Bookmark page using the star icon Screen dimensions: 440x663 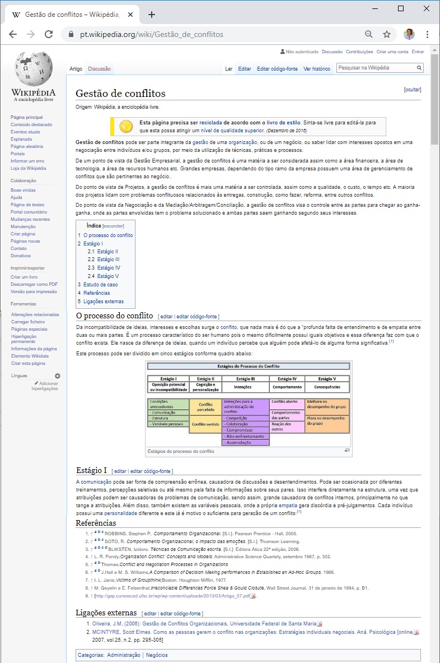pyautogui.click(x=387, y=34)
